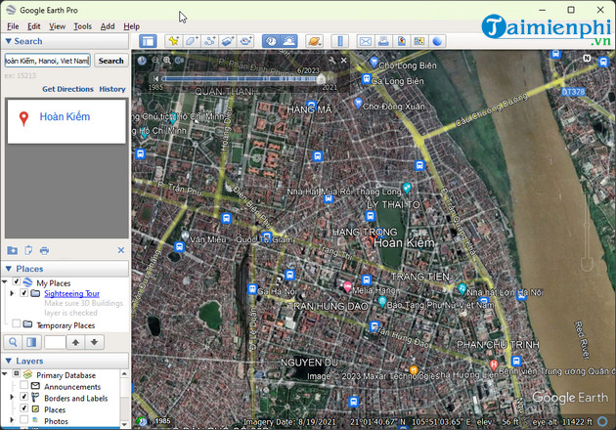Click the save image icon
Image resolution: width=616 pixels, height=430 pixels.
coord(402,41)
